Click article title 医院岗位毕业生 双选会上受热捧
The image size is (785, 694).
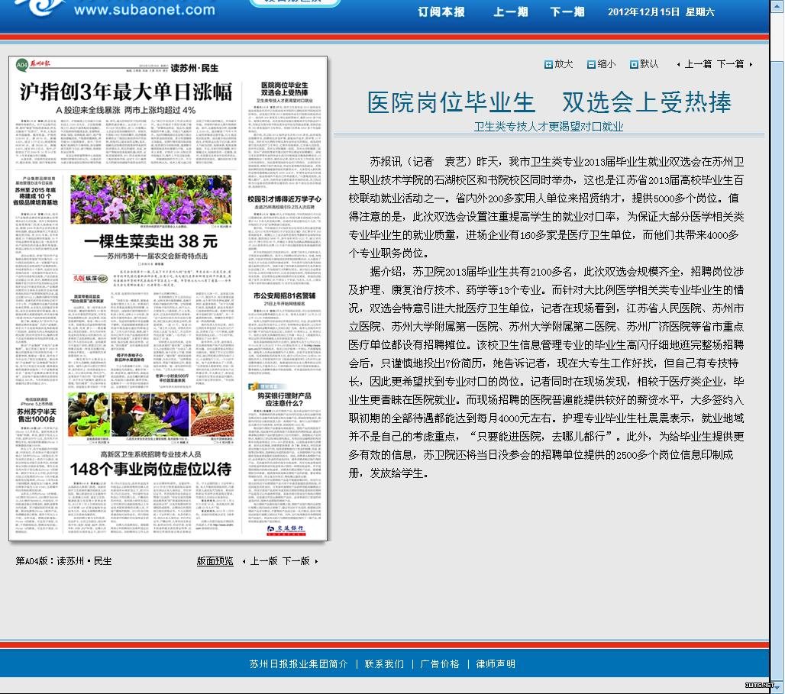549,102
